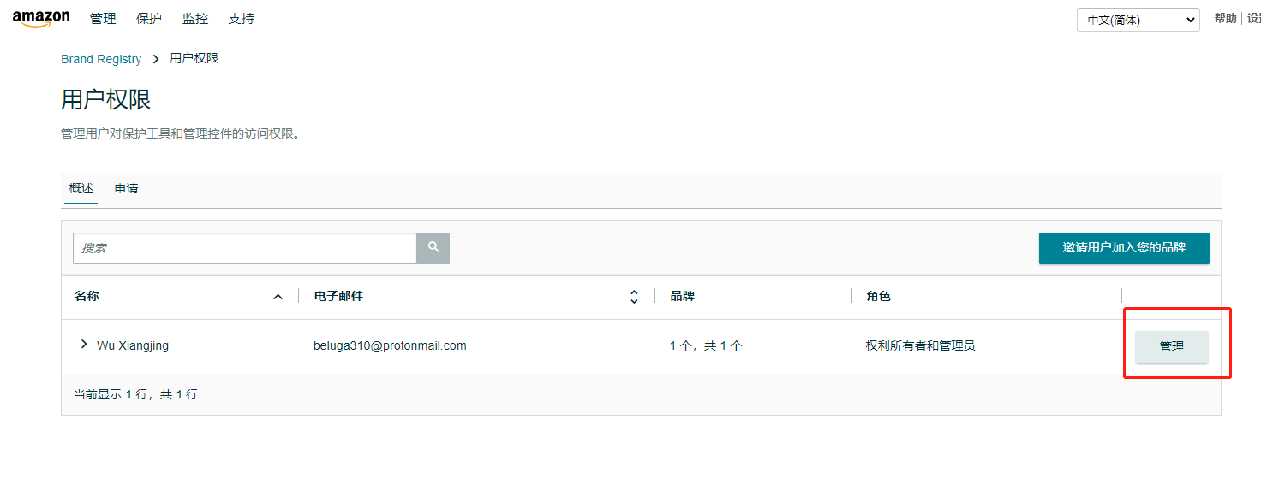Viewport: 1261px width, 484px height.
Task: Open the 保护 top menu
Action: tap(149, 19)
